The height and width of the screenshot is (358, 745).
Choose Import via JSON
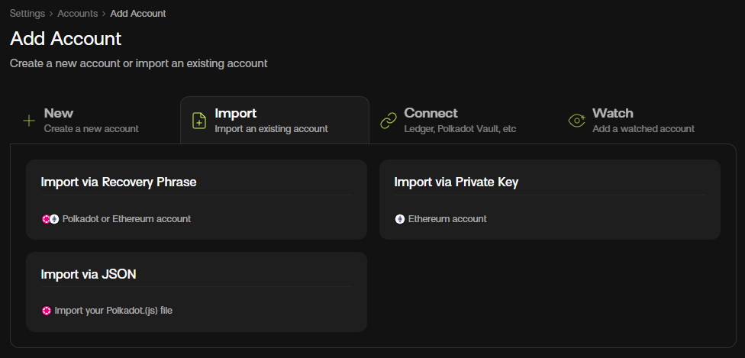point(89,274)
